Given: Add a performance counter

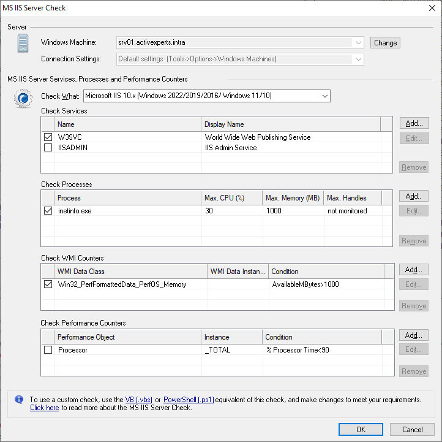Looking at the screenshot, I should click(413, 335).
